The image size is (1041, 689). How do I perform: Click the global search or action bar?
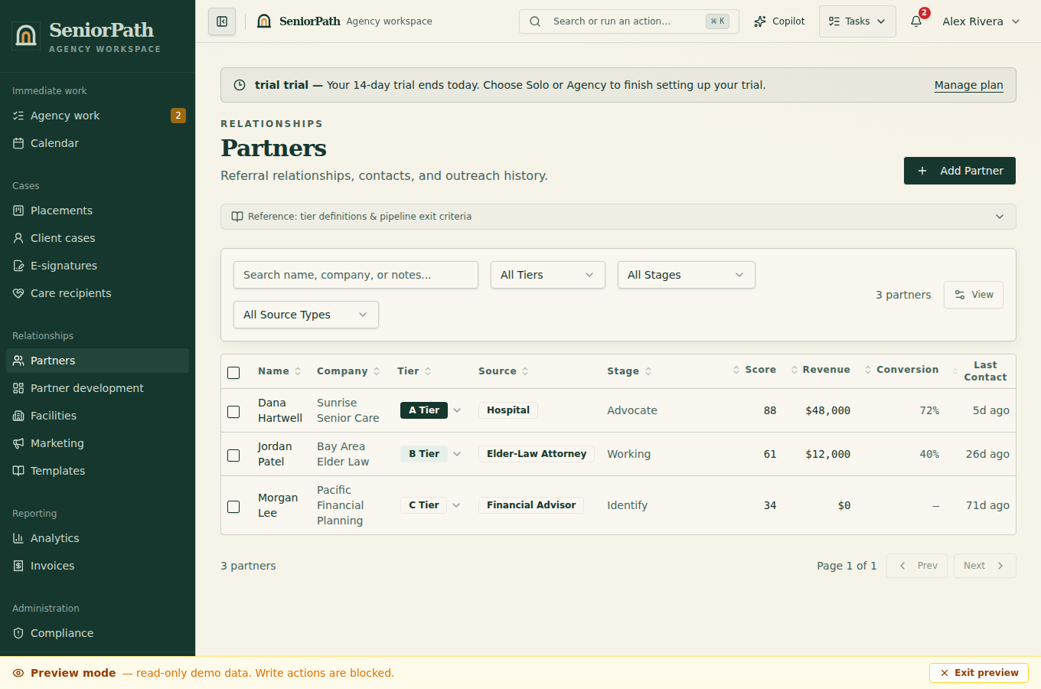click(629, 21)
